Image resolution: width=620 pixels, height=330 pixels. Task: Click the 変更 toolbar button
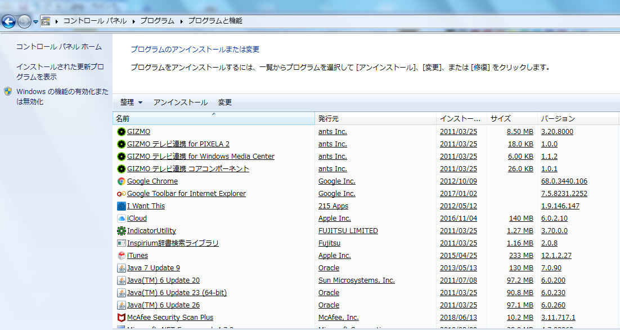225,102
